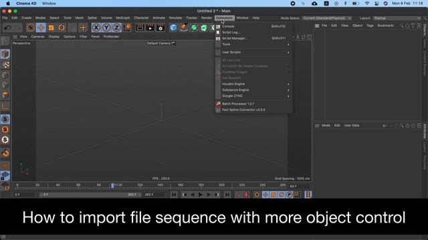The width and height of the screenshot is (428, 240).
Task: Click the start frame 0 F field
Action: 25,195
